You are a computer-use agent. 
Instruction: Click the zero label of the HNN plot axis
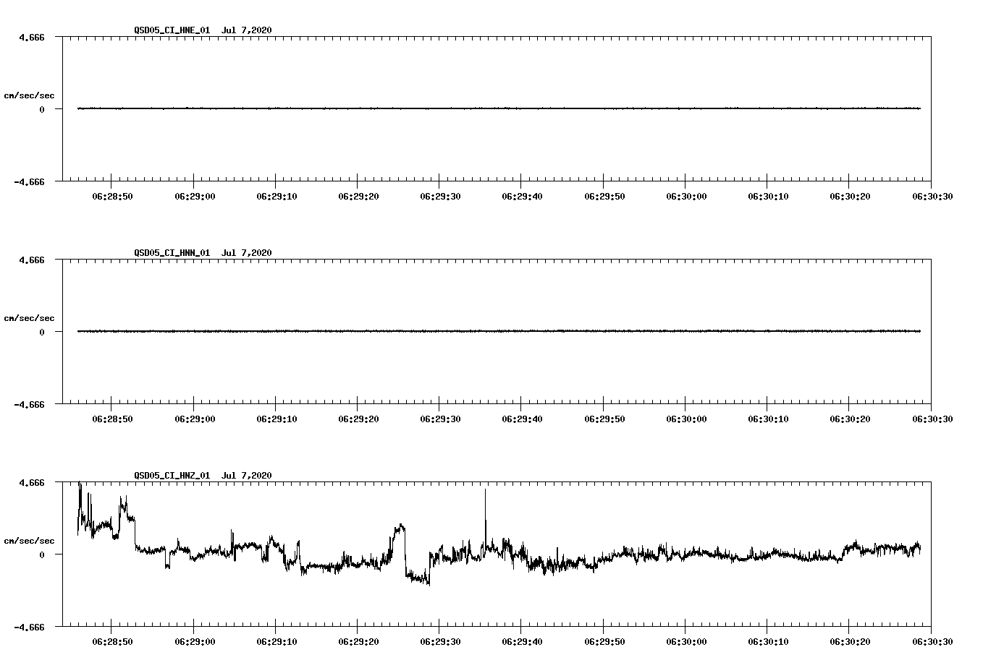42,332
